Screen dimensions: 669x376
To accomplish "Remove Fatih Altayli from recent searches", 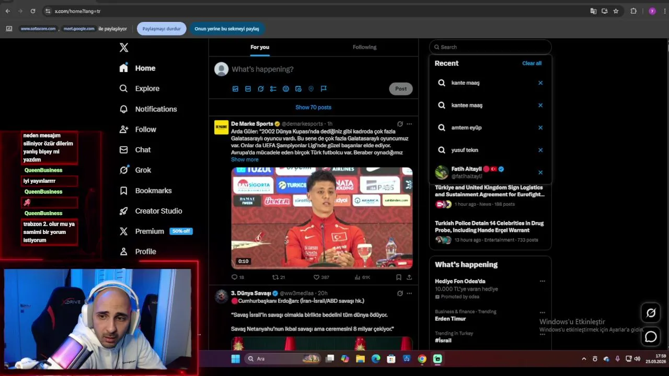I will point(540,172).
